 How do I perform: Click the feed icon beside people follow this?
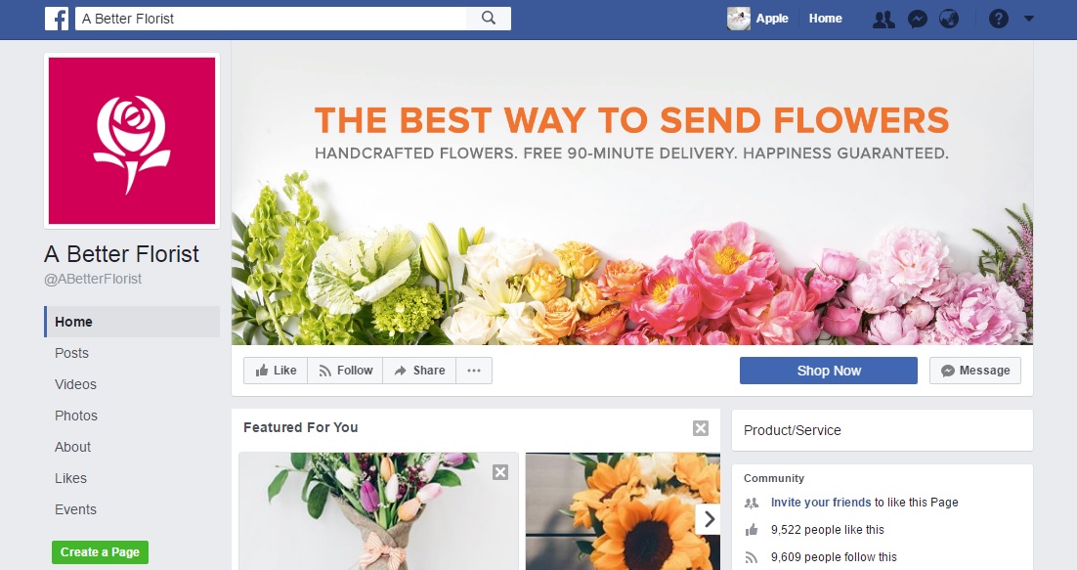[x=752, y=557]
